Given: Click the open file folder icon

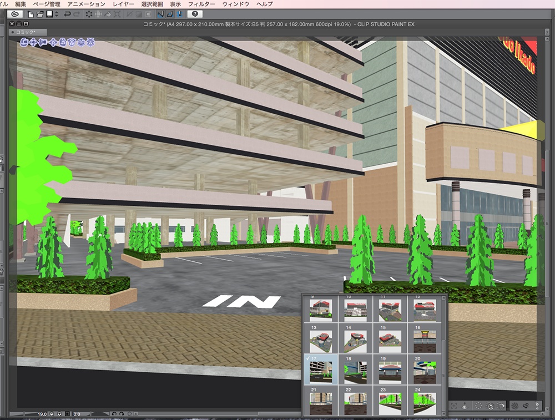Looking at the screenshot, I should (x=39, y=14).
